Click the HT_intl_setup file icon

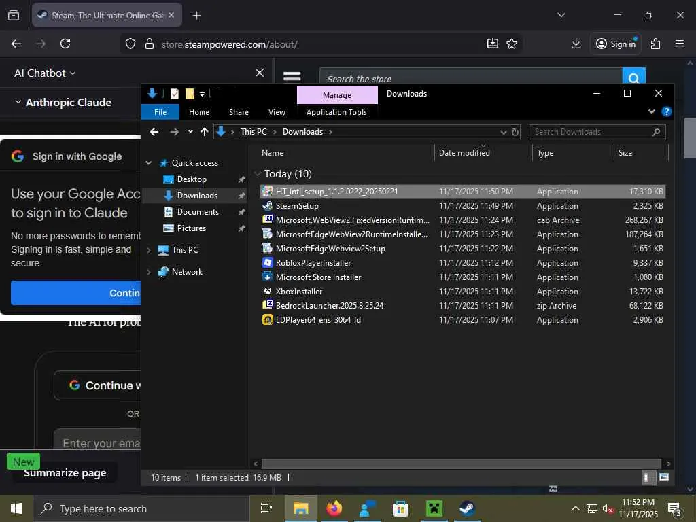[268, 191]
